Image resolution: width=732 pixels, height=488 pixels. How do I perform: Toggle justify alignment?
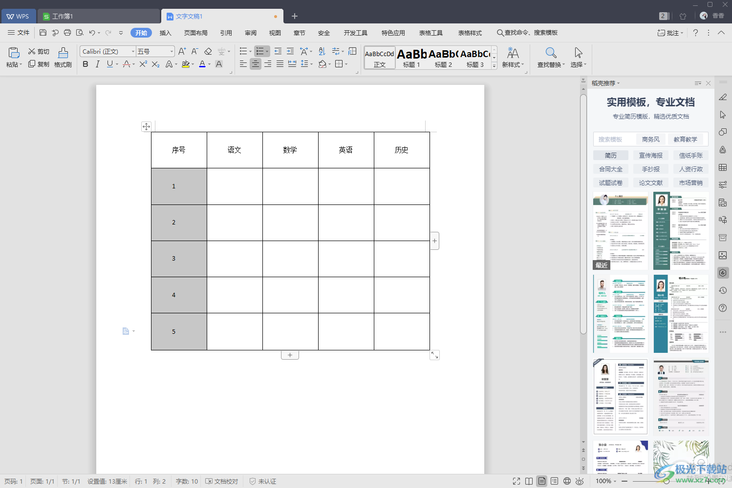pyautogui.click(x=280, y=64)
